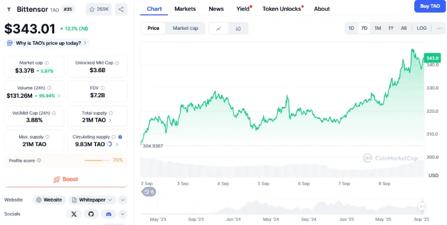The width and height of the screenshot is (447, 225).
Task: Click the $7.2B FDV value
Action: [x=98, y=95]
